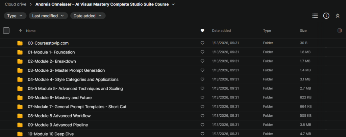This screenshot has width=346, height=137.
Task: Switch to list view icon
Action: (315, 16)
